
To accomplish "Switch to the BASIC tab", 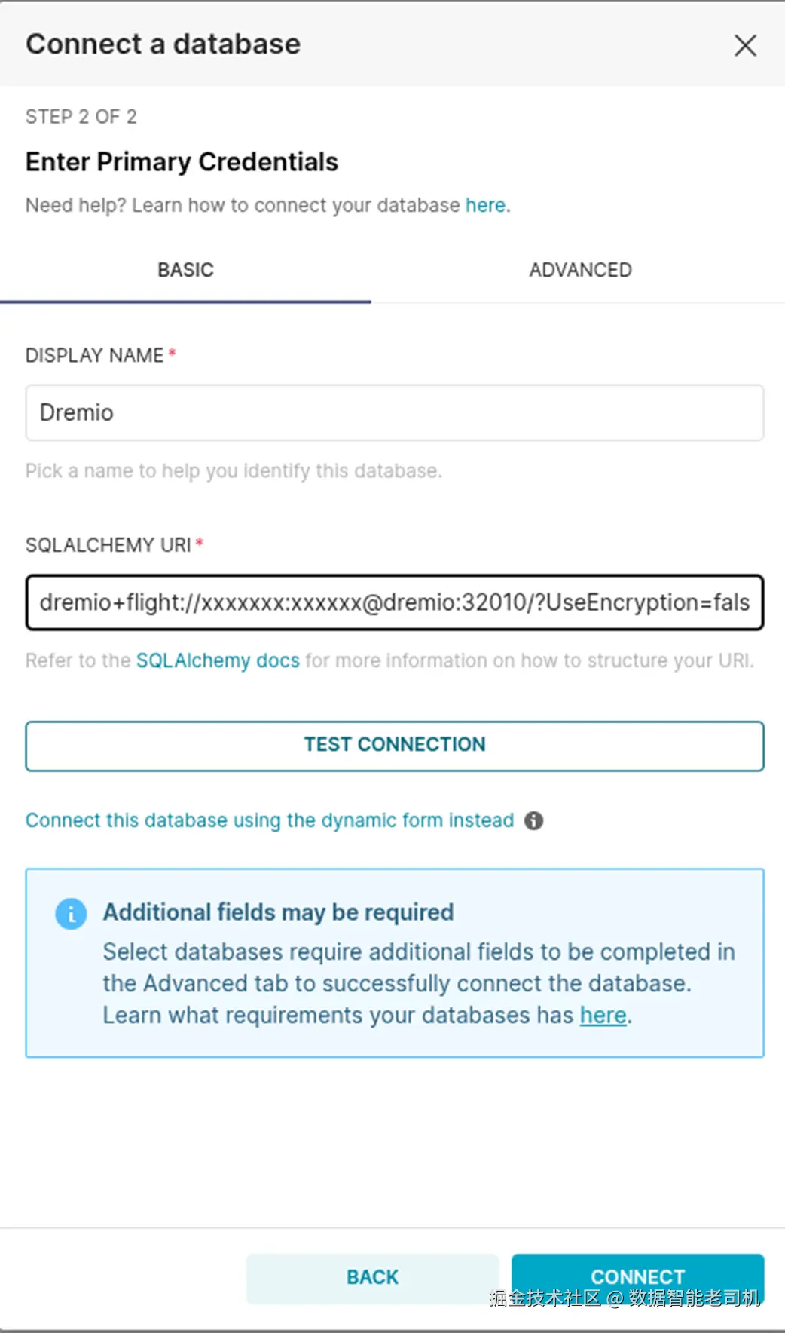I will coord(185,270).
